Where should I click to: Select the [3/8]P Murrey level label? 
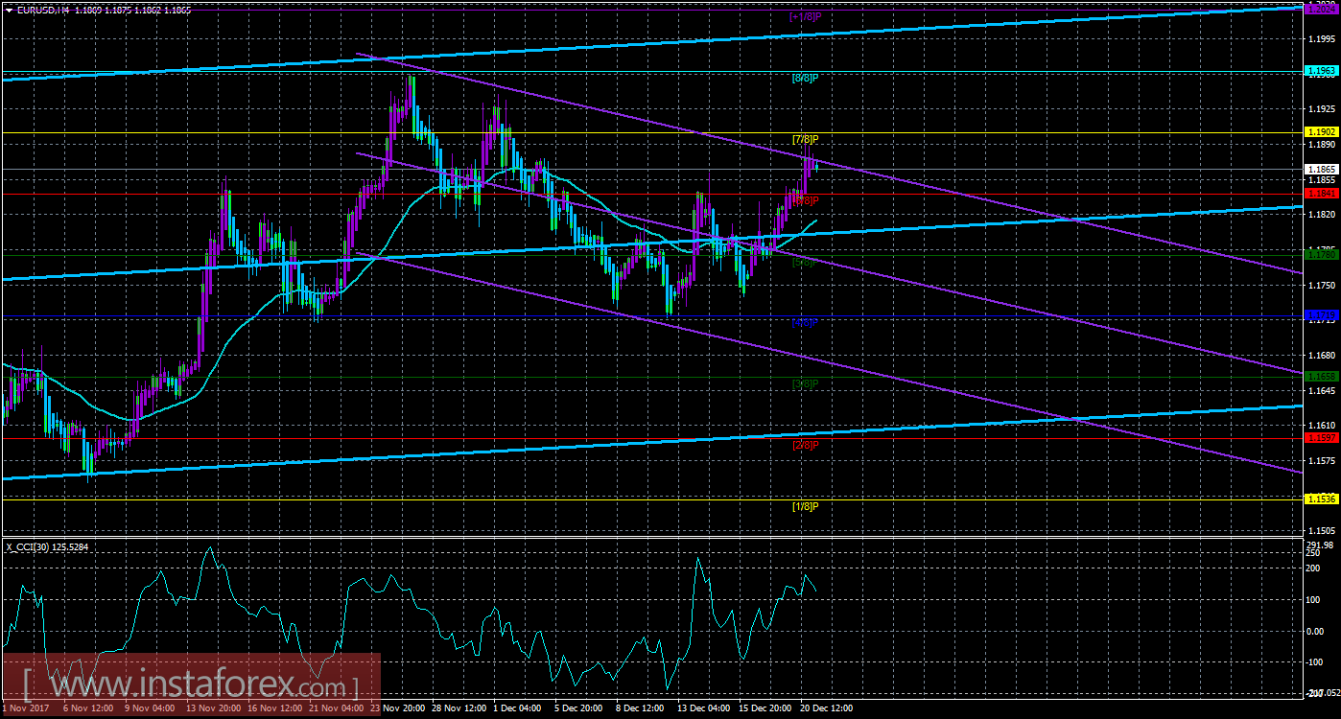pos(805,384)
